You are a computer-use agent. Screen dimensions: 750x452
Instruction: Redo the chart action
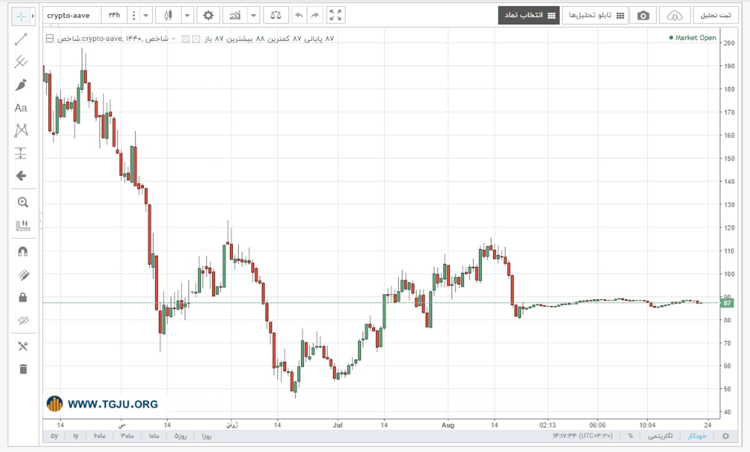[315, 15]
